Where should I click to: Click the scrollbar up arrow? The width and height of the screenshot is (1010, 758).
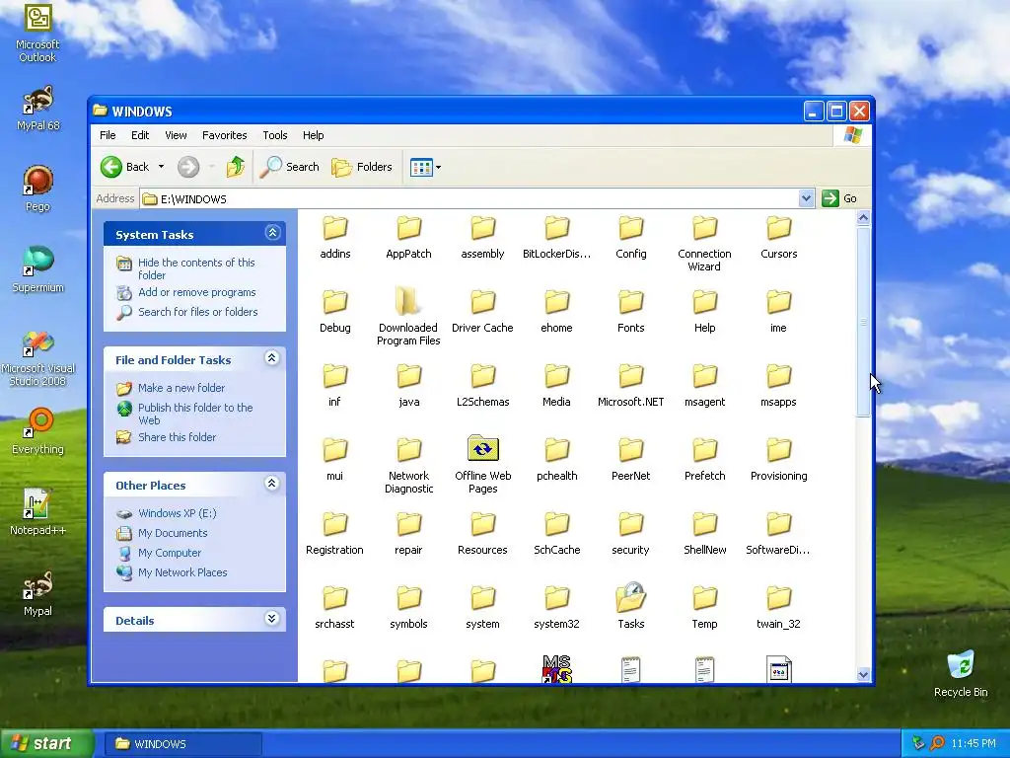click(x=863, y=218)
